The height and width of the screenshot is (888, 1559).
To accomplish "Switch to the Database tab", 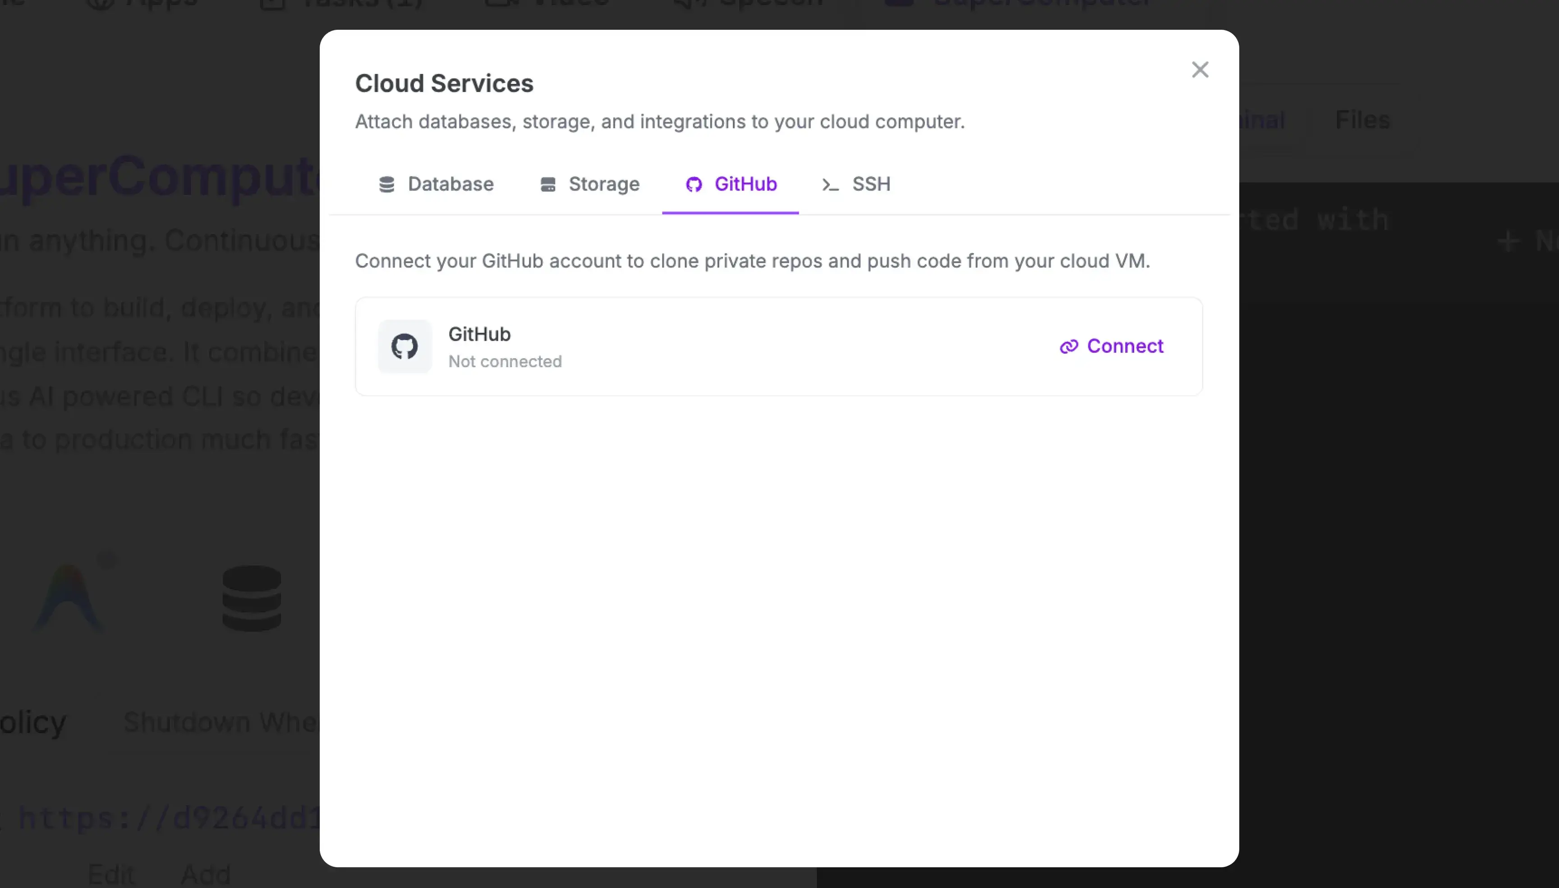I will [x=436, y=184].
